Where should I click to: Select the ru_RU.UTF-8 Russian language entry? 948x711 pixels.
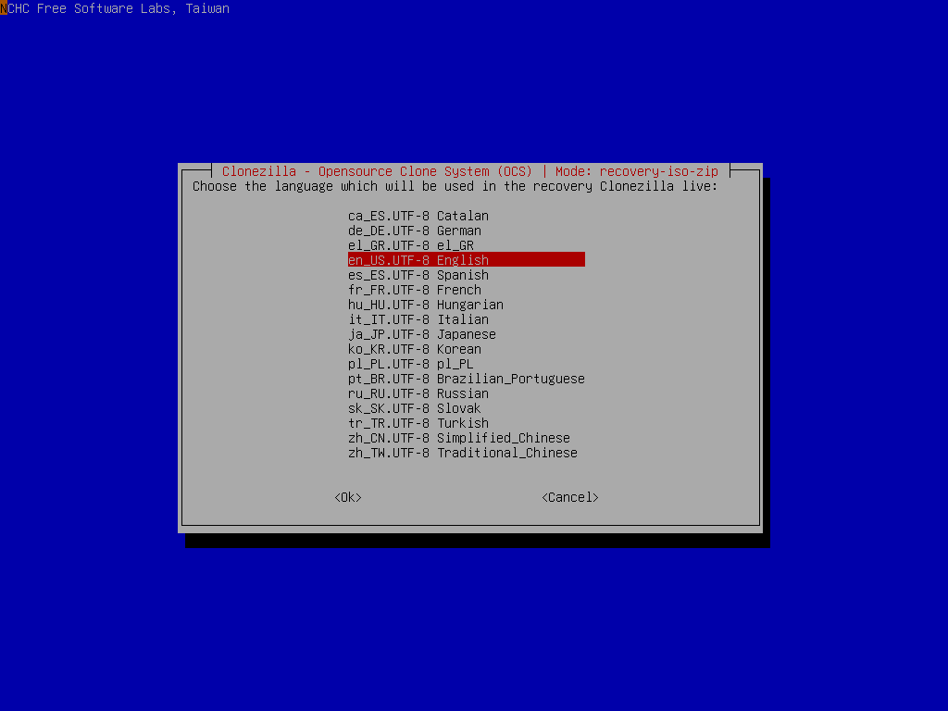coord(414,393)
